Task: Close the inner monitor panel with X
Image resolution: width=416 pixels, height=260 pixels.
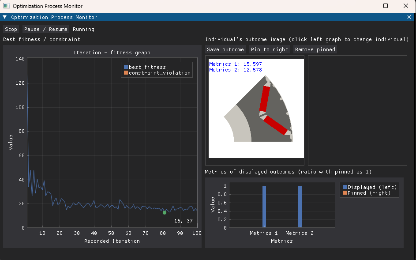Action: (409, 17)
